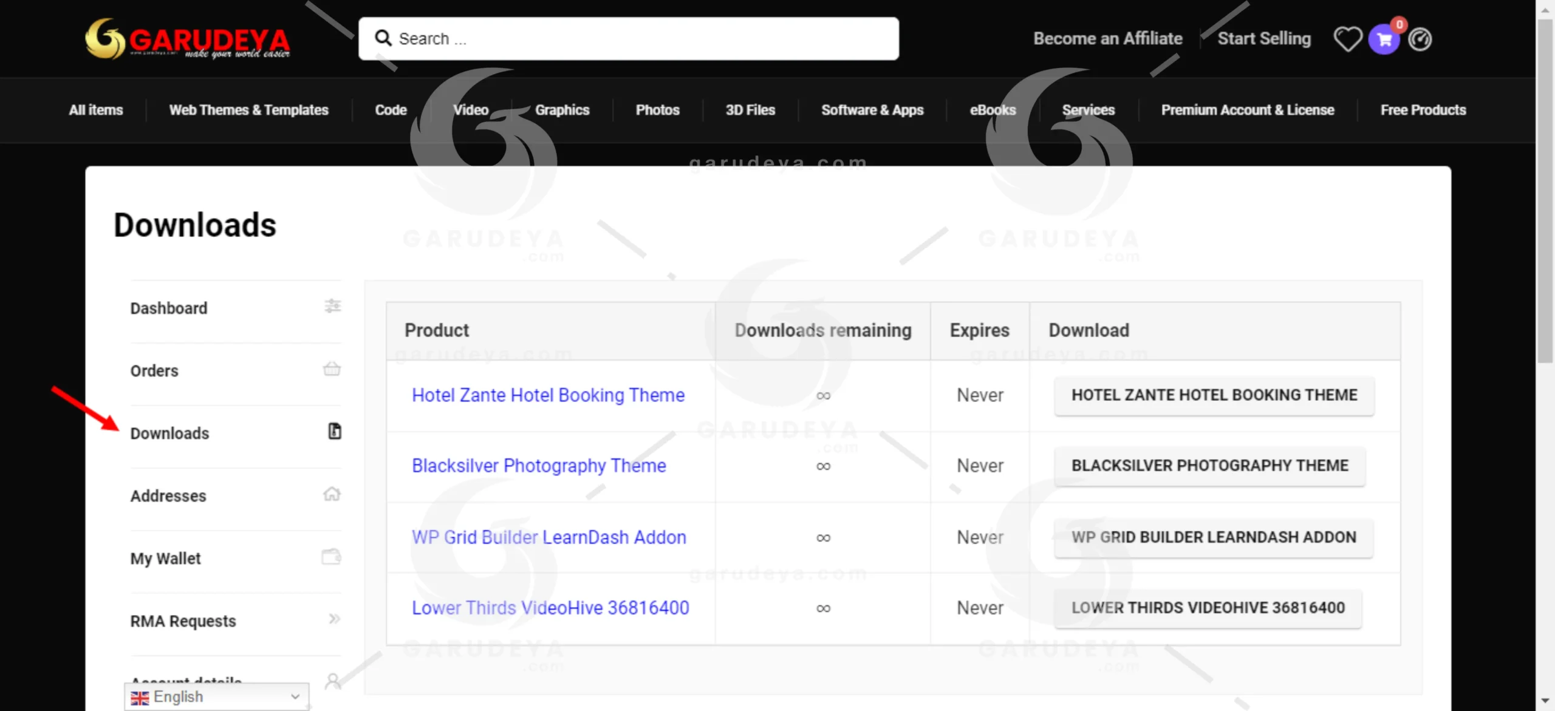Click the Addresses home icon in sidebar
This screenshot has height=711, width=1555.
[x=332, y=494]
